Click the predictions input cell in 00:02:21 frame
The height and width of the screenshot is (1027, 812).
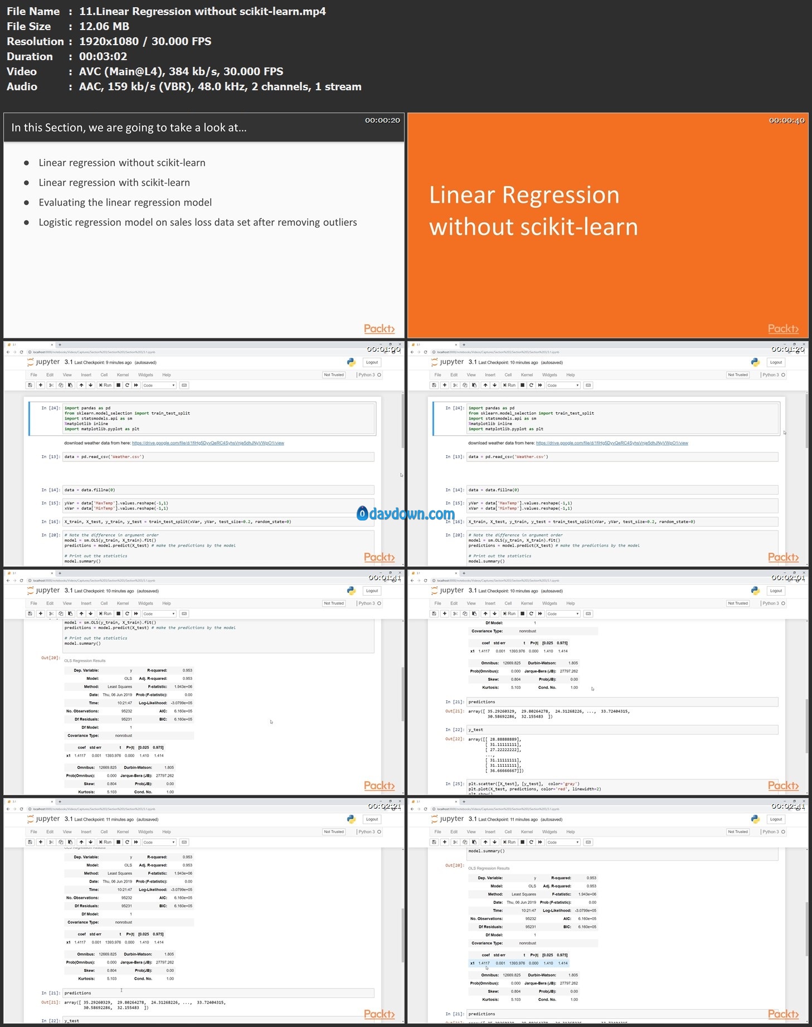pos(218,993)
